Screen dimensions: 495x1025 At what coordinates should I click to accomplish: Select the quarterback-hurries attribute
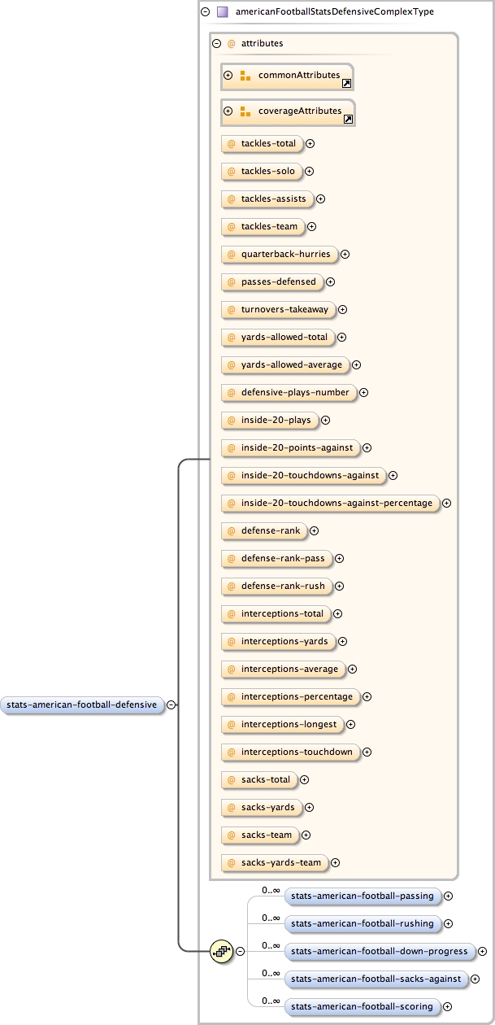pyautogui.click(x=279, y=254)
